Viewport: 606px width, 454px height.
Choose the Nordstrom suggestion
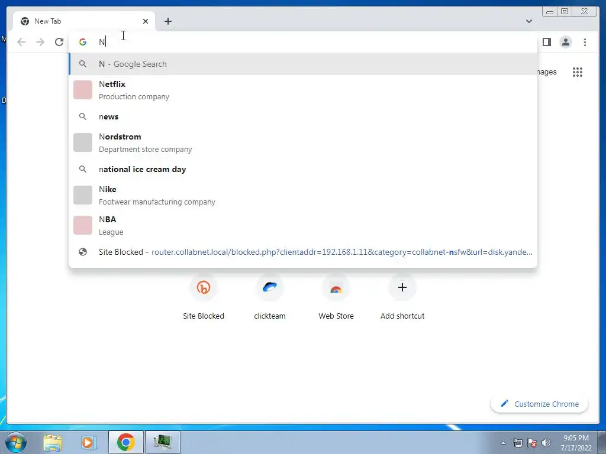303,143
